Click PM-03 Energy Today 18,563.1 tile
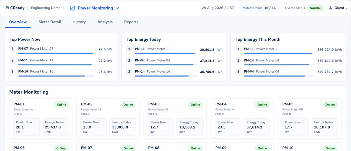 (190, 127)
